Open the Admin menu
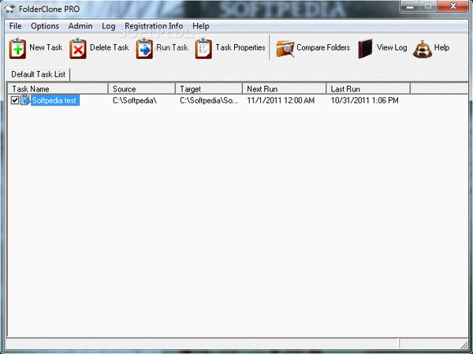473x354 pixels. pyautogui.click(x=80, y=26)
